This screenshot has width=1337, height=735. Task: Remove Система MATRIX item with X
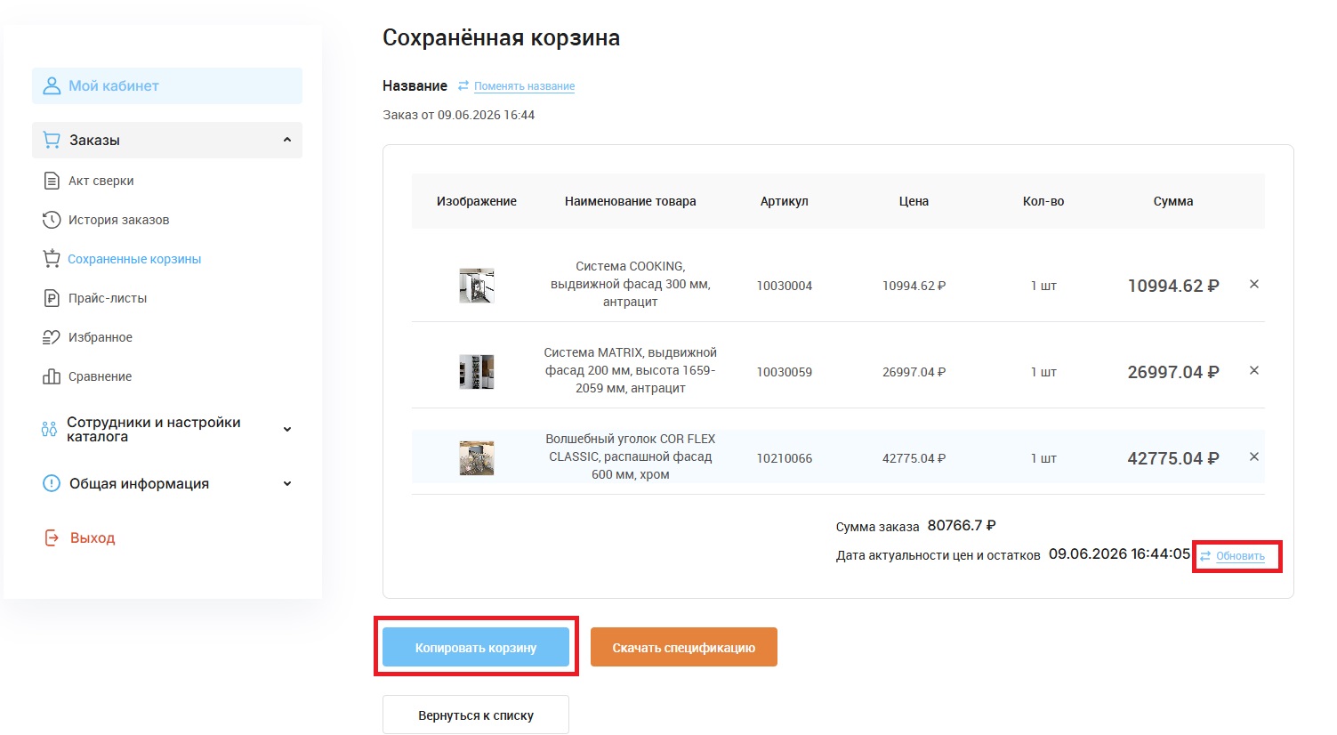click(1254, 371)
